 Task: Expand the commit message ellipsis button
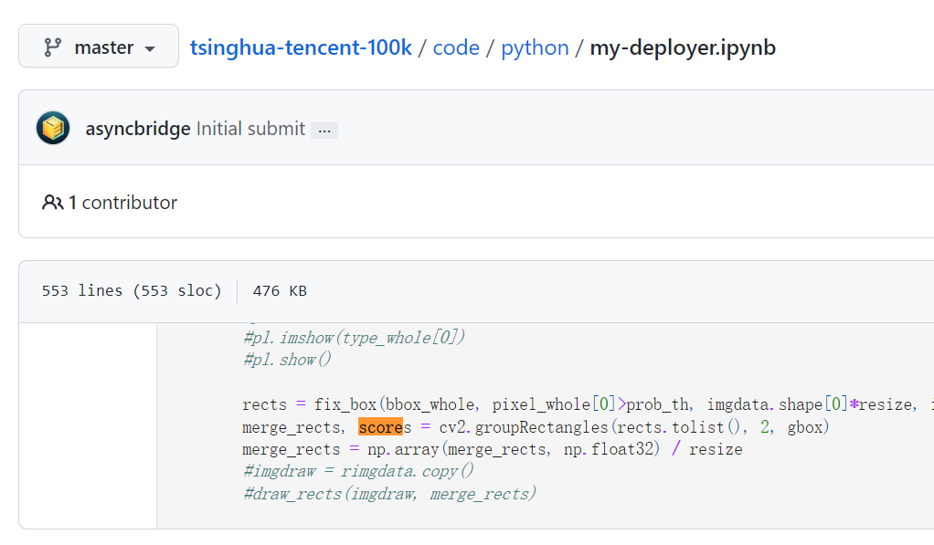[x=324, y=131]
